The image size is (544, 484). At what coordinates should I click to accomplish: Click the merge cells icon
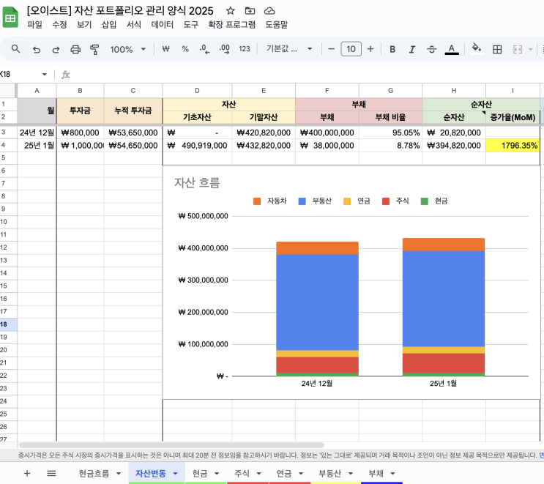518,49
